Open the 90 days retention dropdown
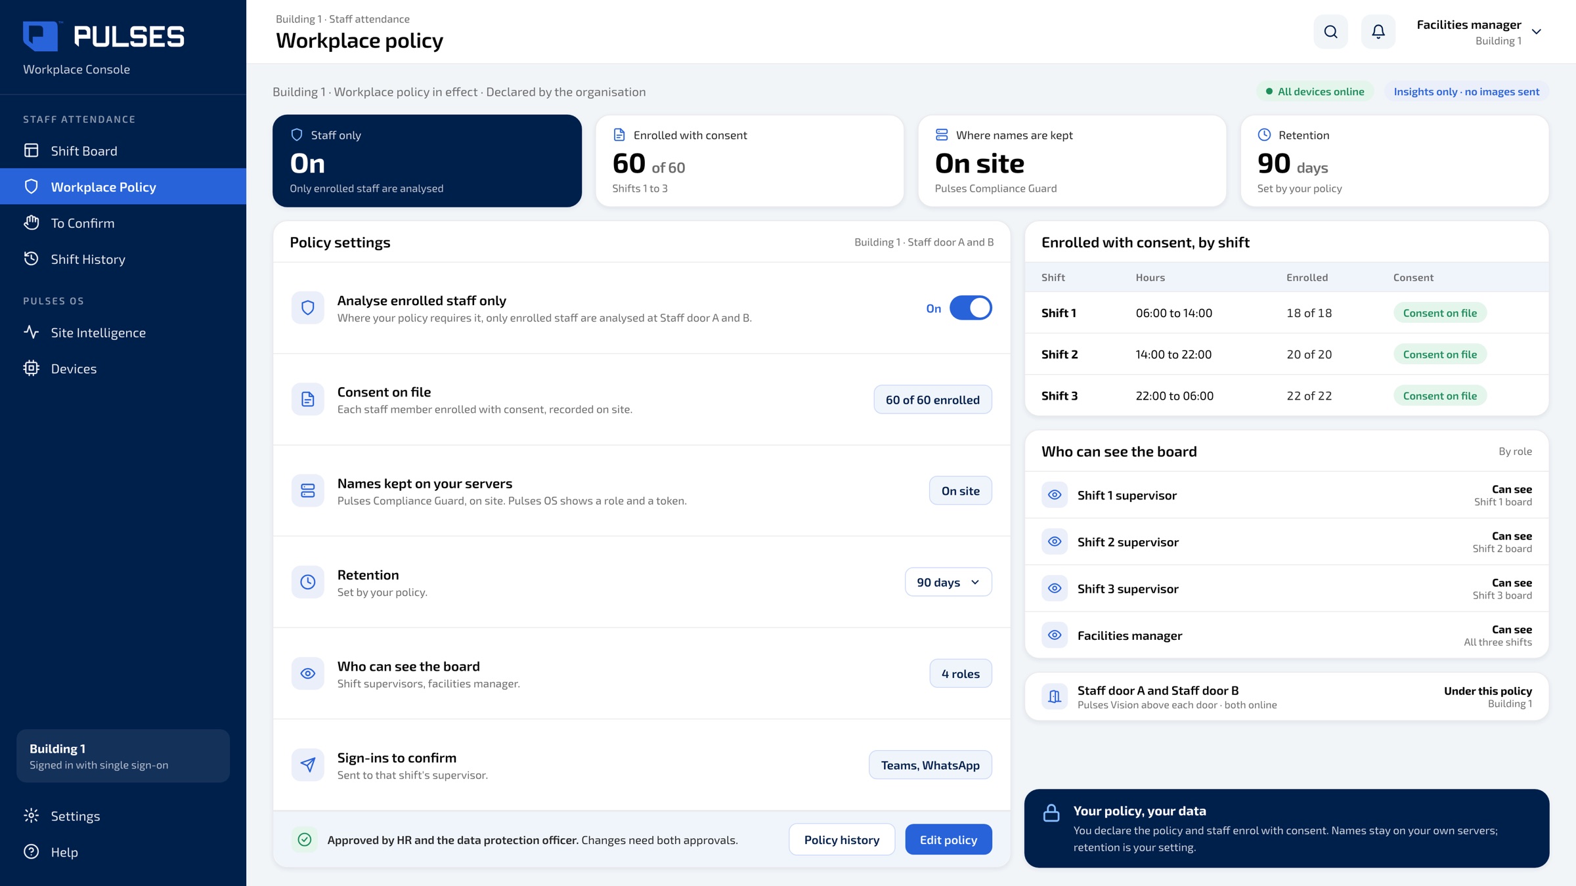Image resolution: width=1576 pixels, height=886 pixels. tap(948, 582)
